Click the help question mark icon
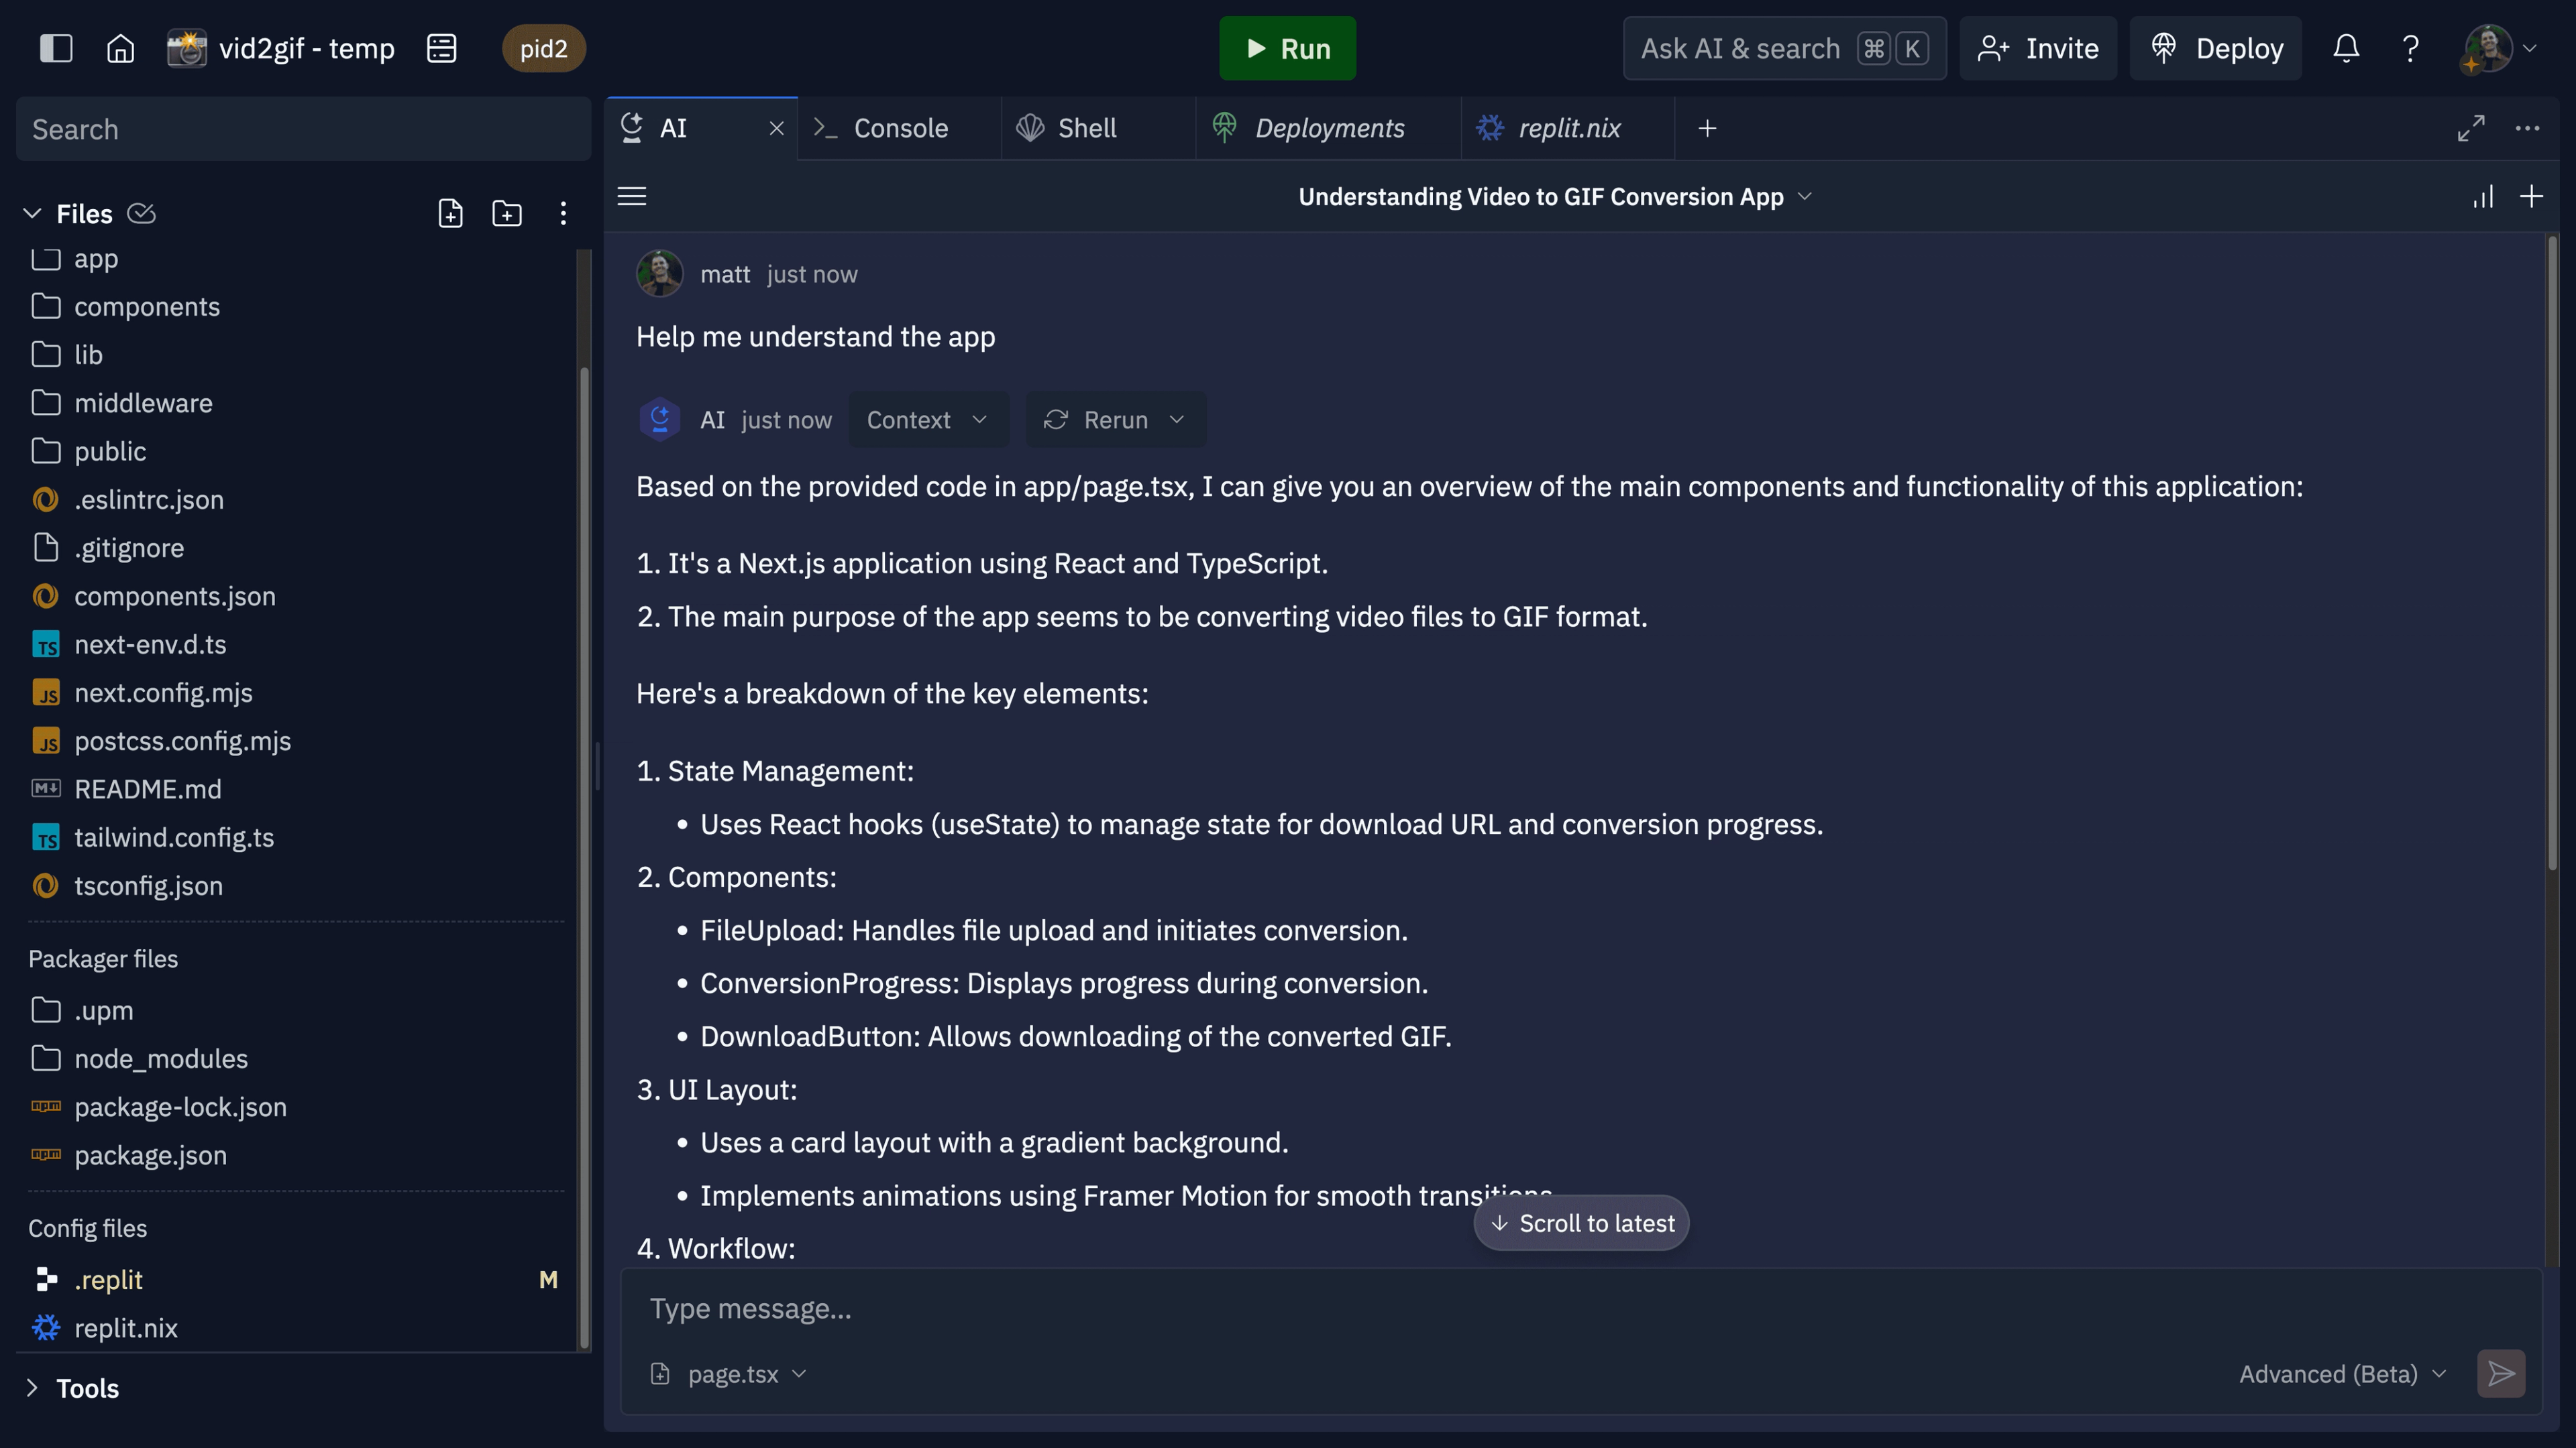This screenshot has width=2576, height=1448. coord(2411,48)
